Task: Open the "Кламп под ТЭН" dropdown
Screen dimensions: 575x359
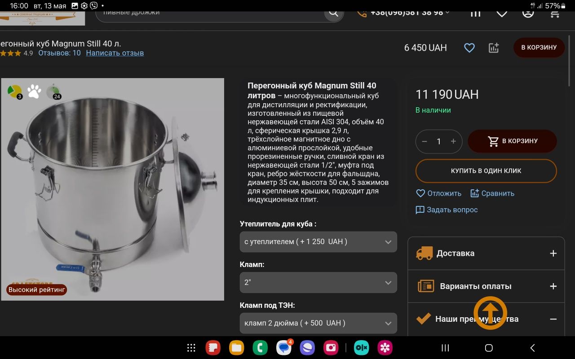Action: [318, 323]
